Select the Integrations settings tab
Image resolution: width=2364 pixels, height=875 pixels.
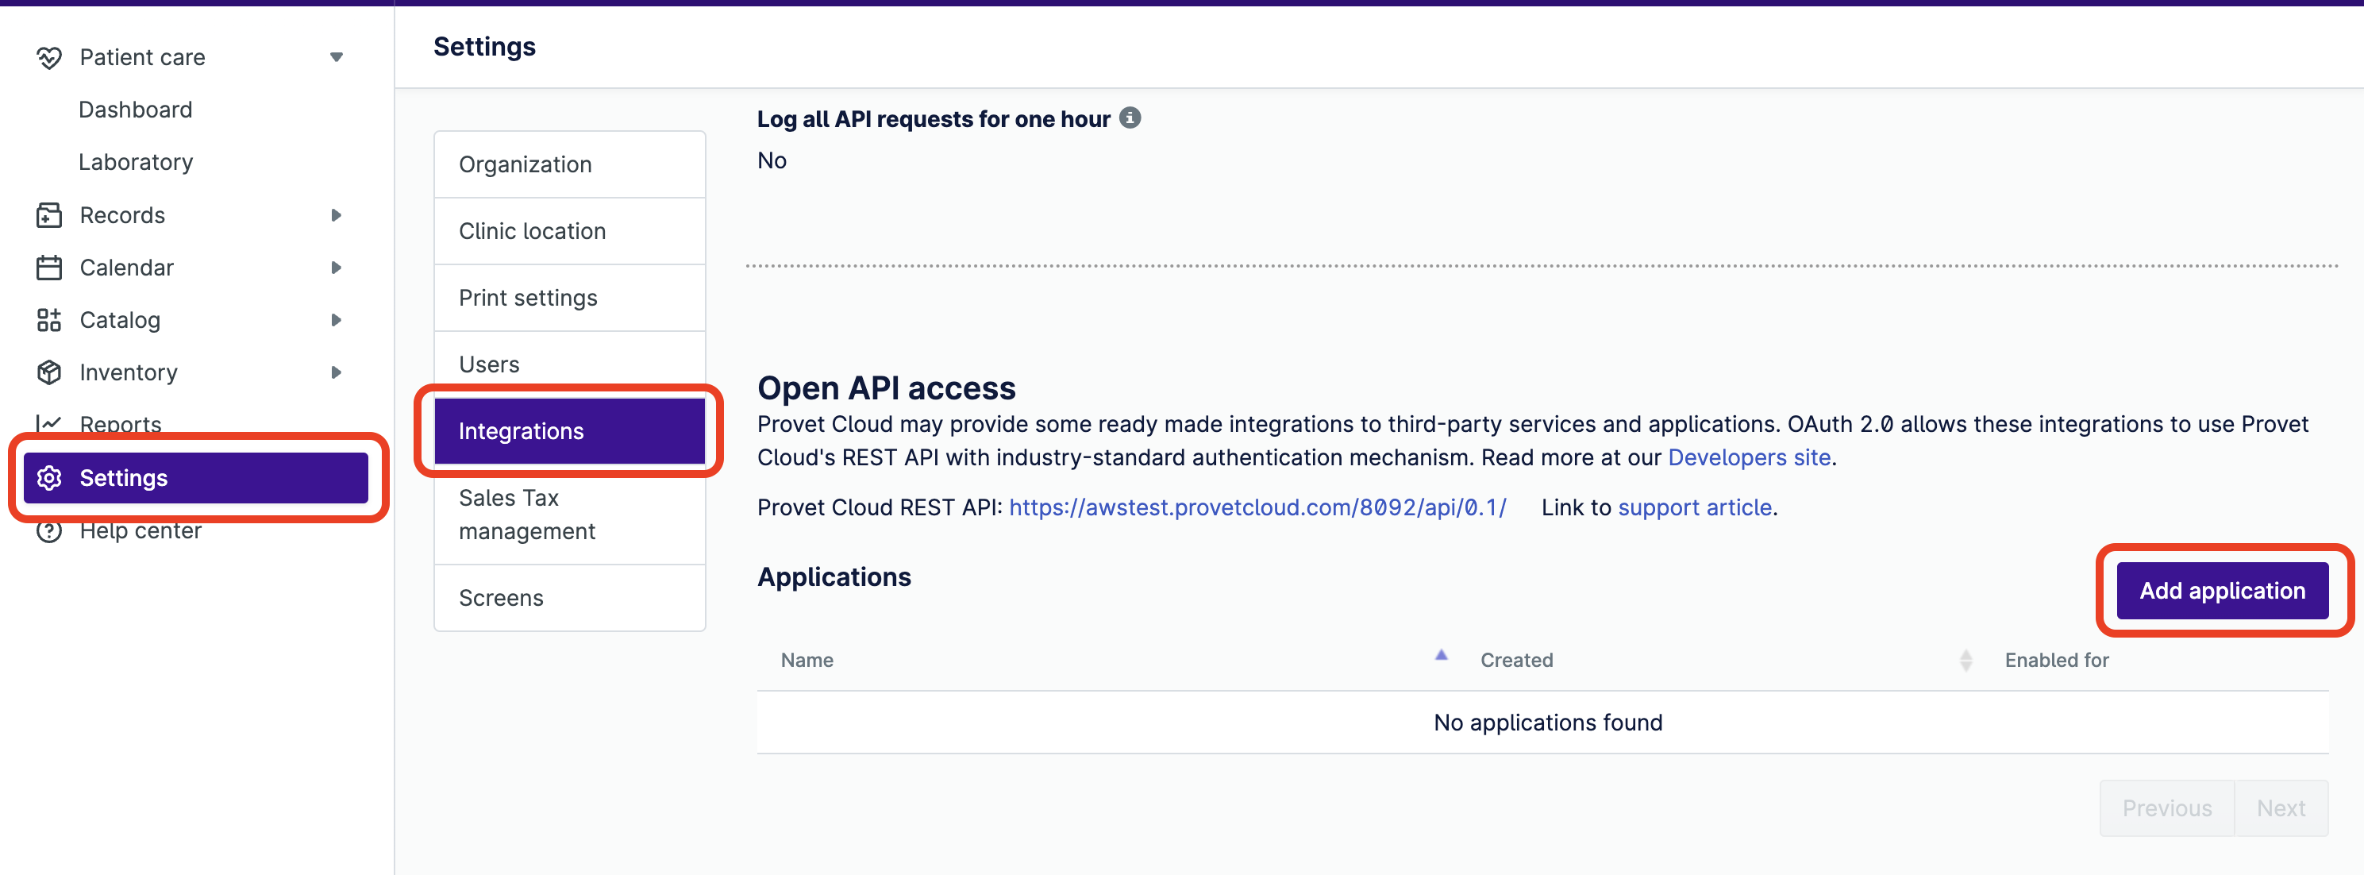point(569,431)
